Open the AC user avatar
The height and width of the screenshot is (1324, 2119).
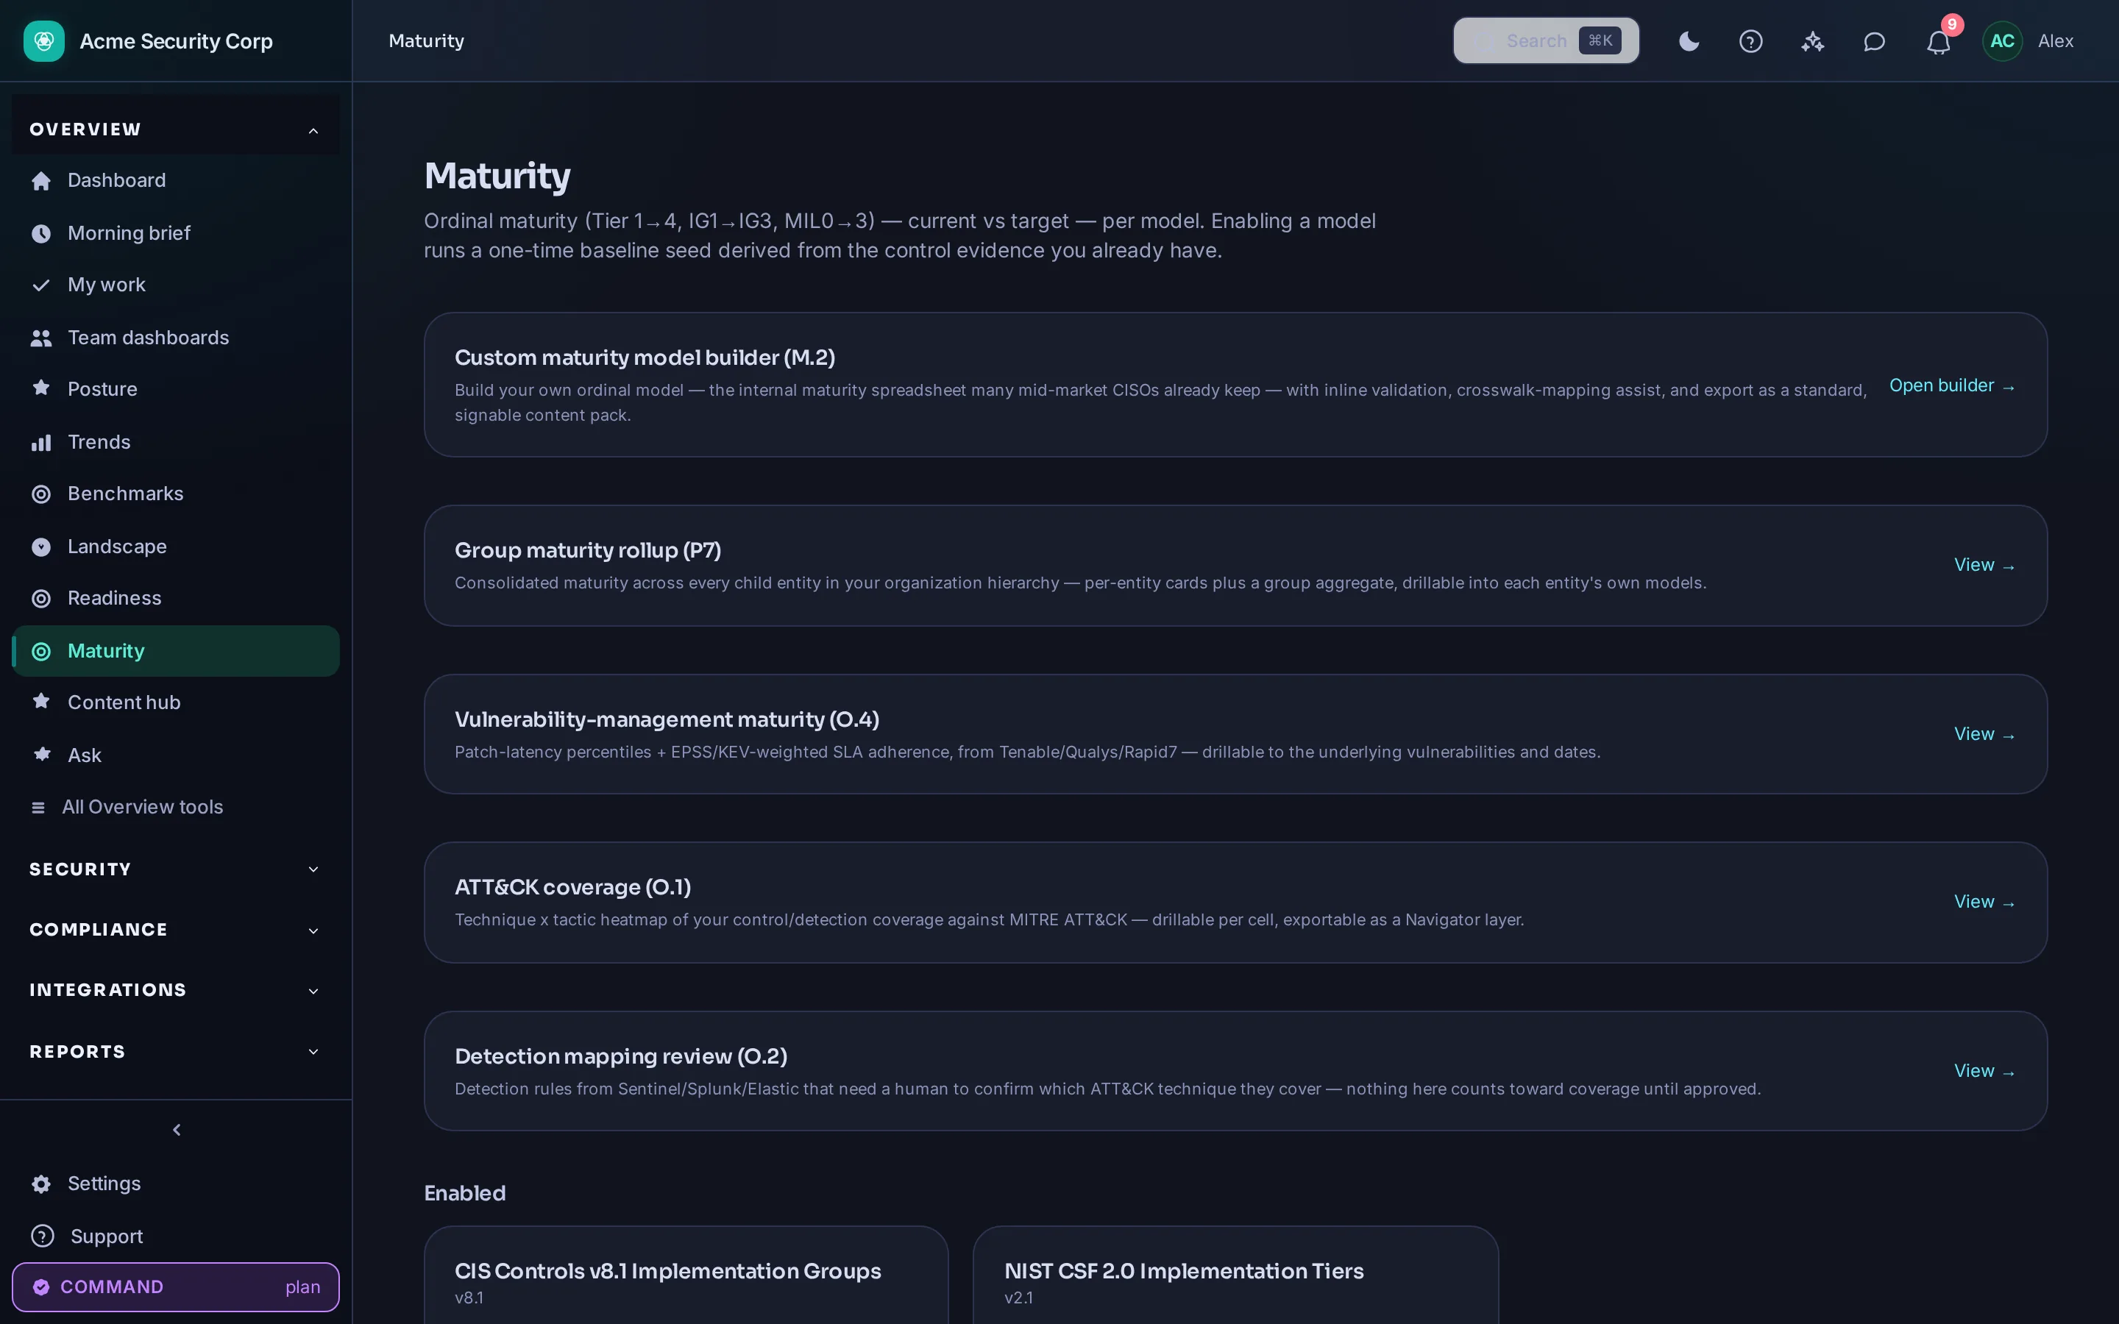click(x=2002, y=41)
